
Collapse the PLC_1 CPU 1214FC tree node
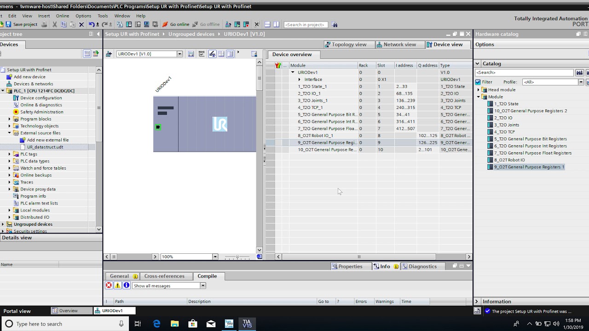tap(3, 91)
